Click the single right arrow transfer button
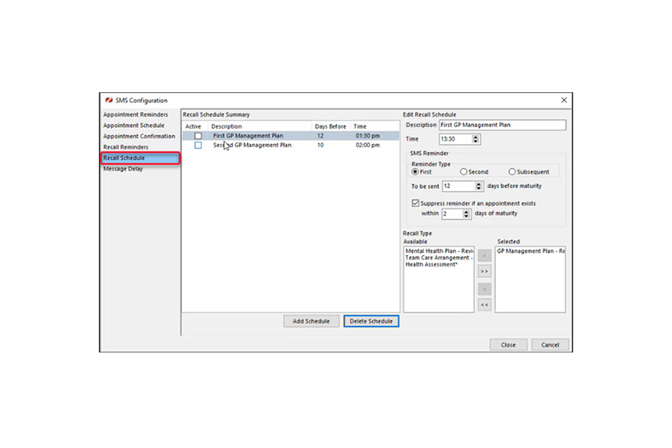The width and height of the screenshot is (672, 448). point(484,255)
